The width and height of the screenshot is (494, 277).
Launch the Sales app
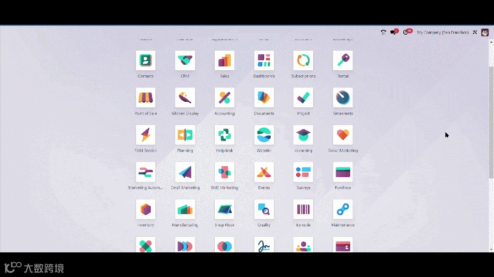[x=224, y=60]
